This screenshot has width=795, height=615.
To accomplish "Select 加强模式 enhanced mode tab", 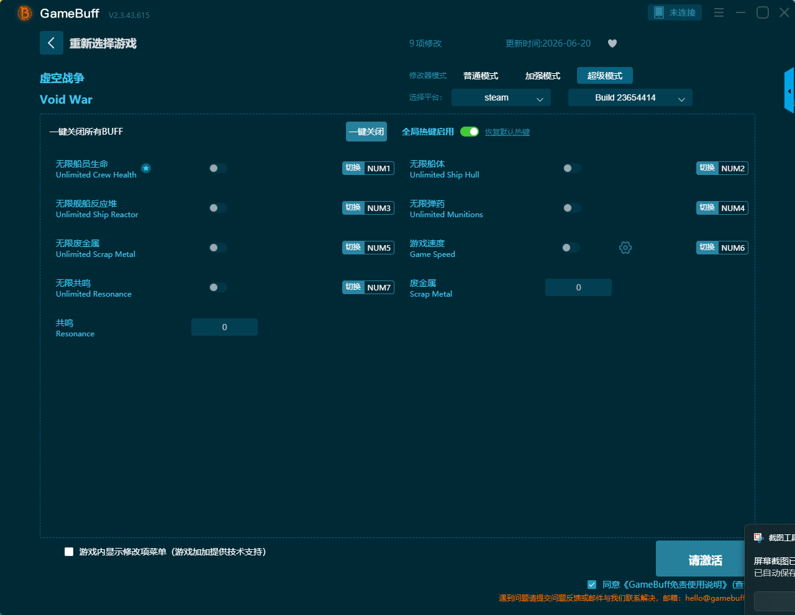I will point(543,76).
